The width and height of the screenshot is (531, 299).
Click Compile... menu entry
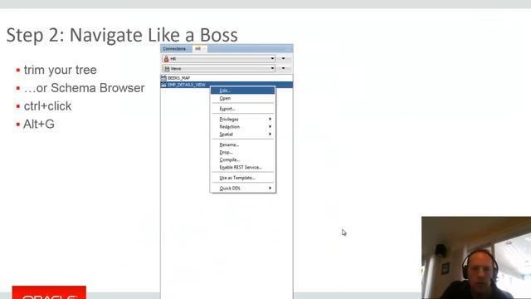point(242,159)
